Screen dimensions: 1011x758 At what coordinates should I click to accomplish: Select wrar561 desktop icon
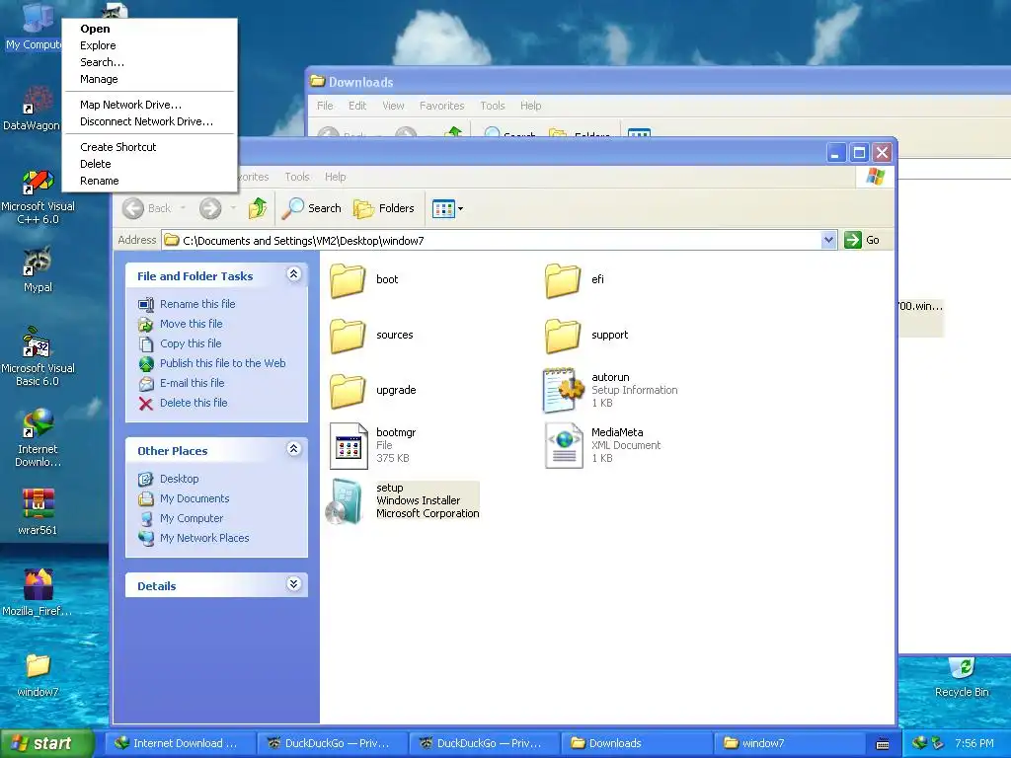[38, 512]
